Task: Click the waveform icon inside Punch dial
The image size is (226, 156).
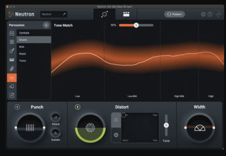Action: click(30, 127)
